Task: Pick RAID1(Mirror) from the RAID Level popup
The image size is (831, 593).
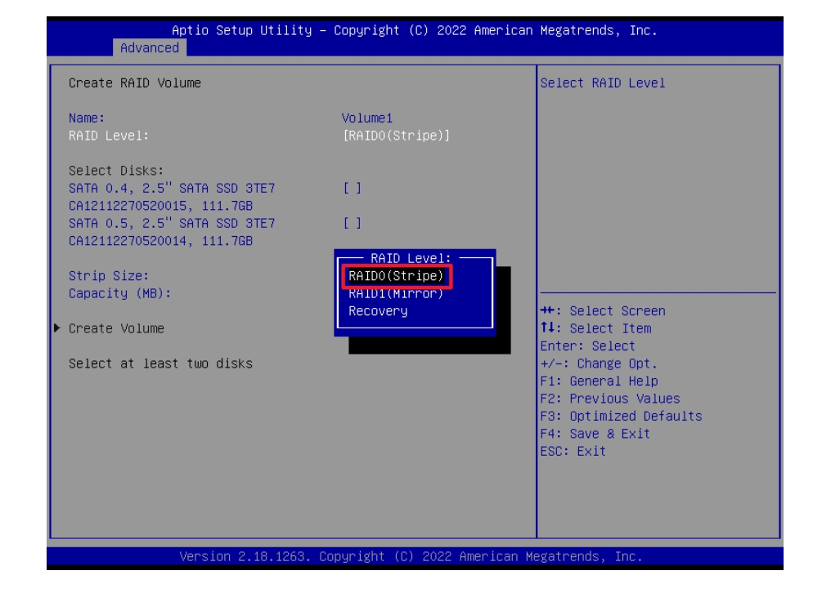Action: [396, 294]
